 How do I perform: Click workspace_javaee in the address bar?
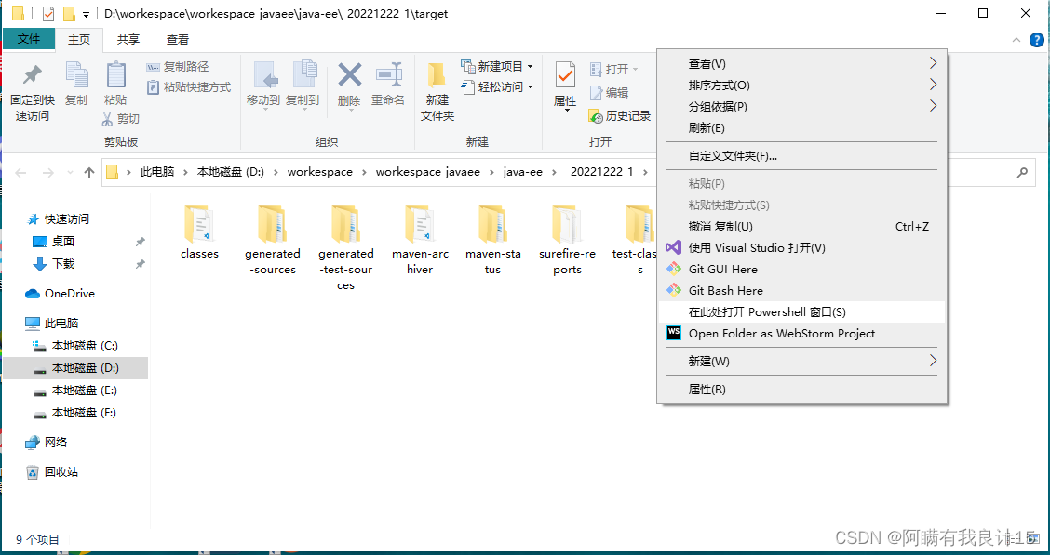tap(428, 172)
